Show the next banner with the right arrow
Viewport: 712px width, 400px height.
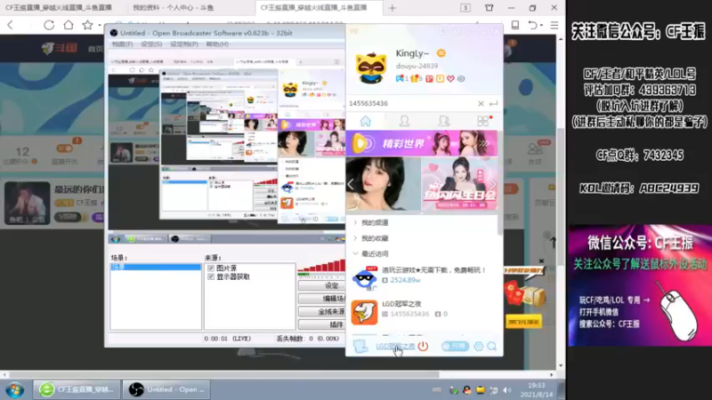point(493,184)
